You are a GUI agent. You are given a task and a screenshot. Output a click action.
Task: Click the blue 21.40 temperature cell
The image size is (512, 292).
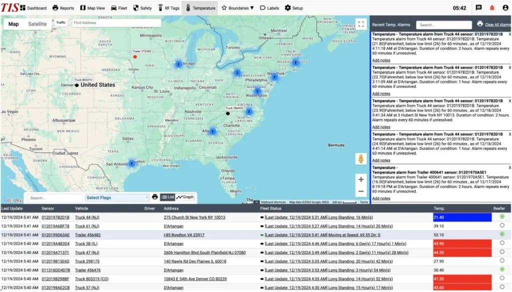pos(462,217)
